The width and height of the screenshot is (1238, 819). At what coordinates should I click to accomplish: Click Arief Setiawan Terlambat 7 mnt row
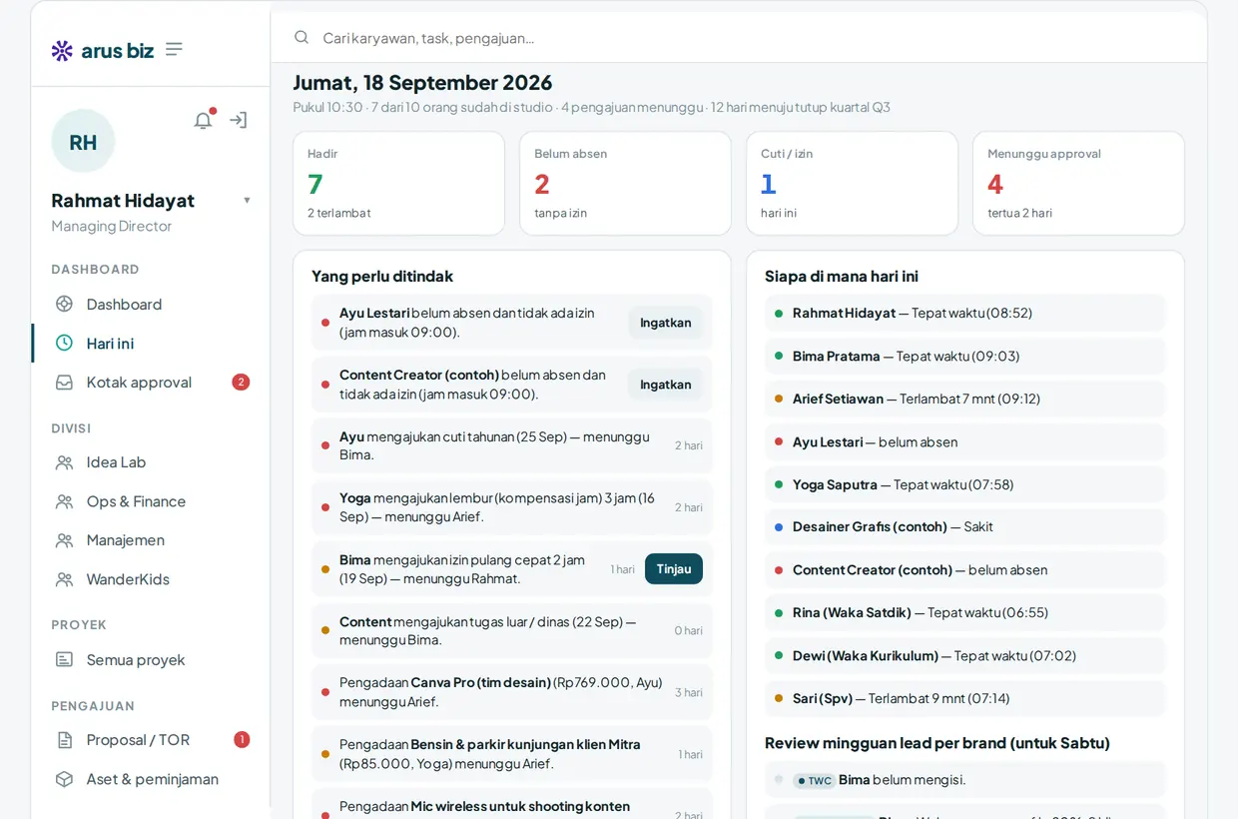(964, 399)
